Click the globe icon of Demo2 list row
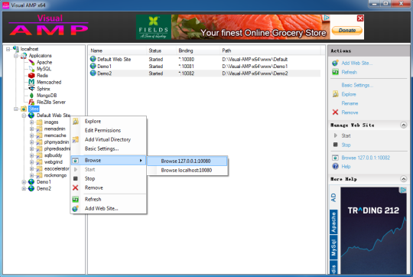This screenshot has width=413, height=277. tap(93, 73)
